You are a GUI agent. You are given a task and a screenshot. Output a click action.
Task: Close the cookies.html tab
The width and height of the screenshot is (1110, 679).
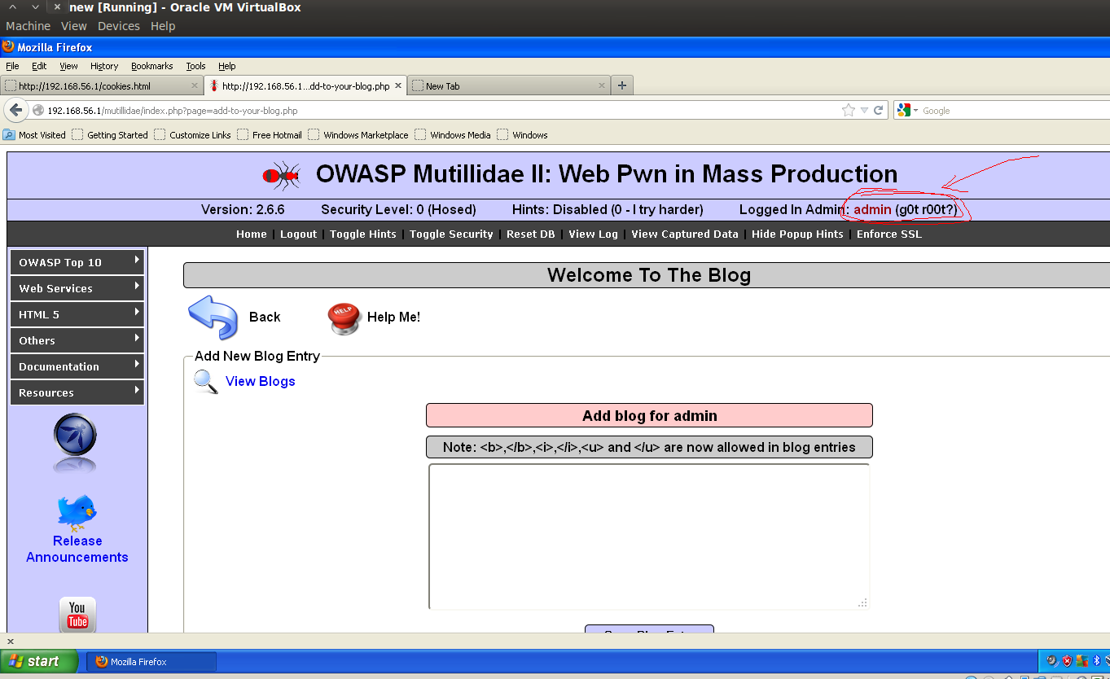(x=195, y=85)
